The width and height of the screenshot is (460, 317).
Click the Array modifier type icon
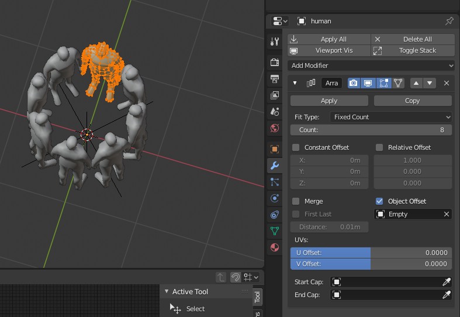pyautogui.click(x=311, y=83)
